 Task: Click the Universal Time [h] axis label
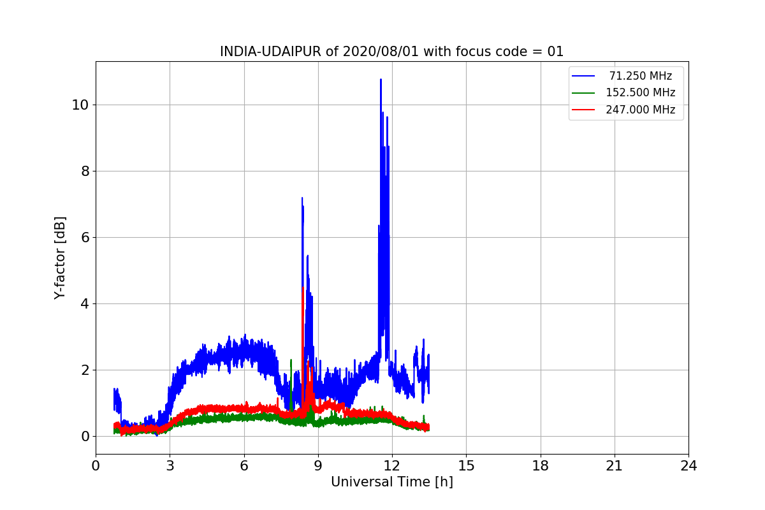392,483
